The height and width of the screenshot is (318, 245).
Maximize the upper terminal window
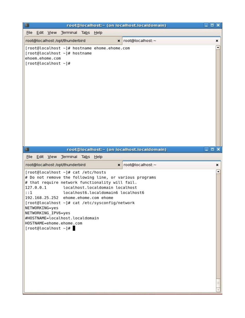213,26
